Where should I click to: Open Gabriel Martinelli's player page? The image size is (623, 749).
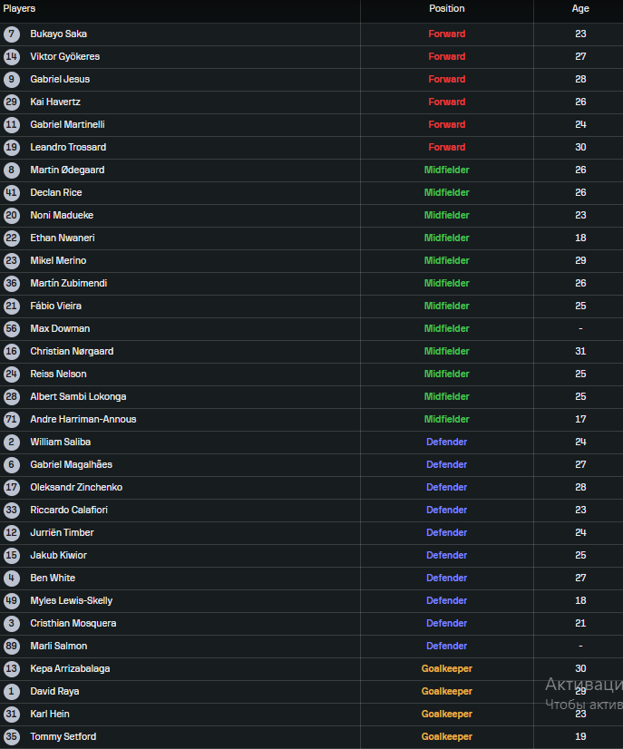[67, 124]
